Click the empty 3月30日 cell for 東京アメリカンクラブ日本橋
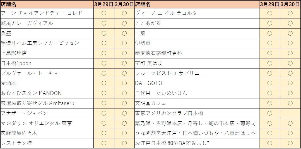The width and height of the screenshot is (301, 149). 290,113
